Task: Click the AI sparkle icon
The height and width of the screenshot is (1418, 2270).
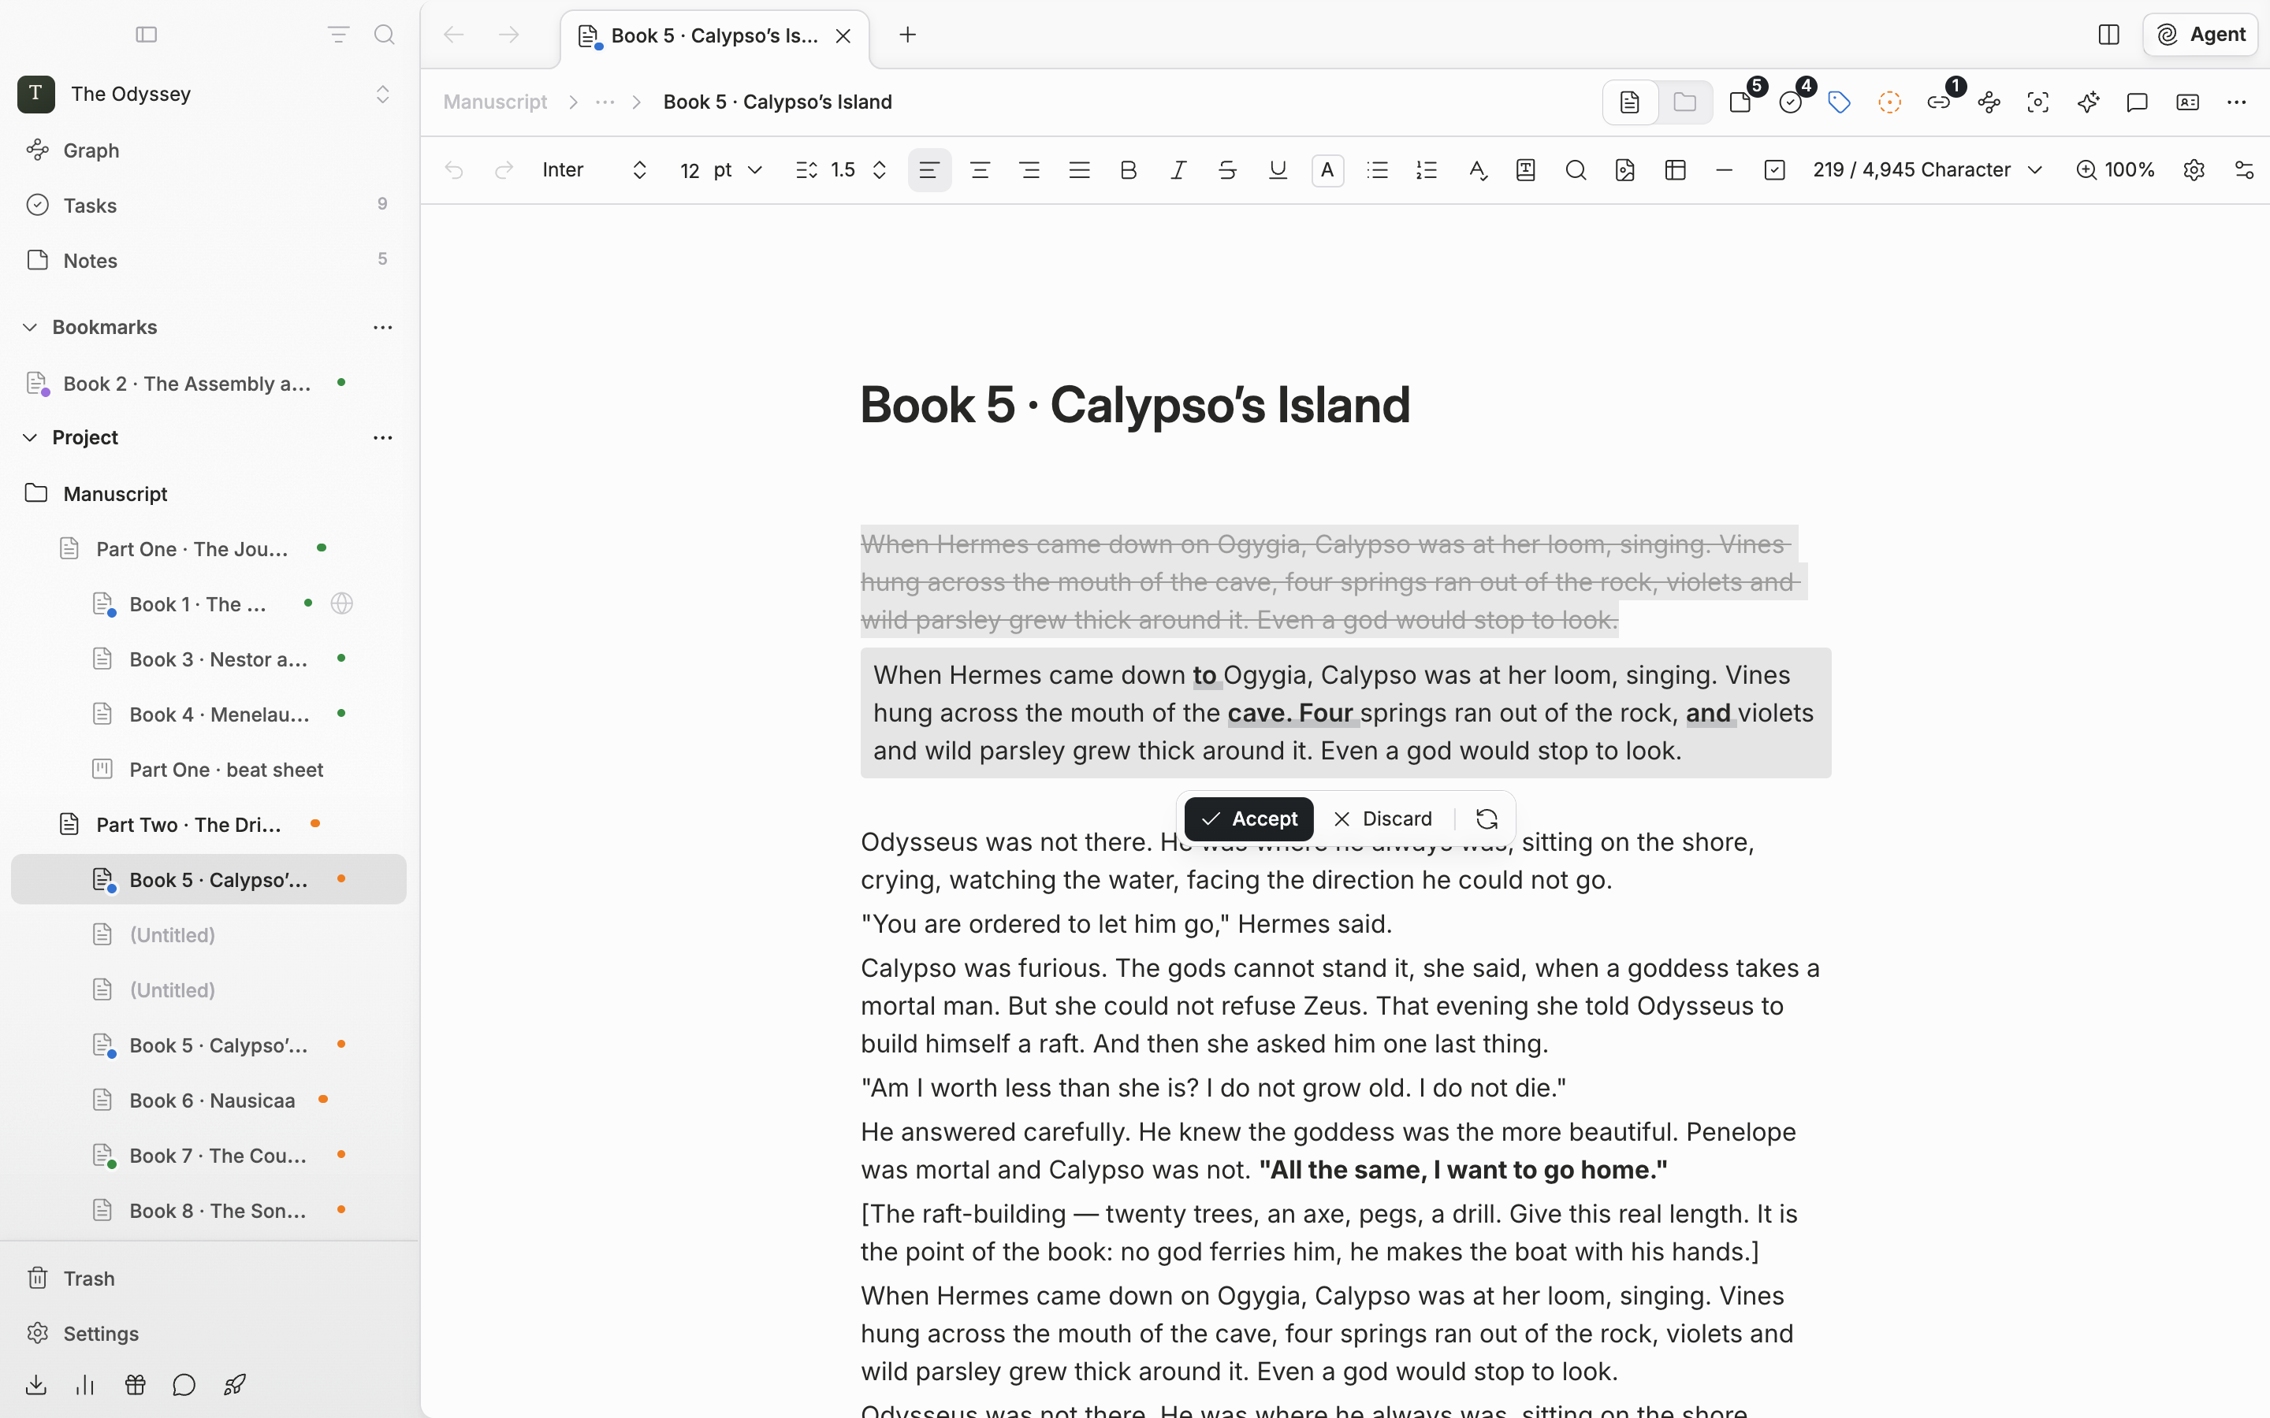Action: pyautogui.click(x=2088, y=102)
